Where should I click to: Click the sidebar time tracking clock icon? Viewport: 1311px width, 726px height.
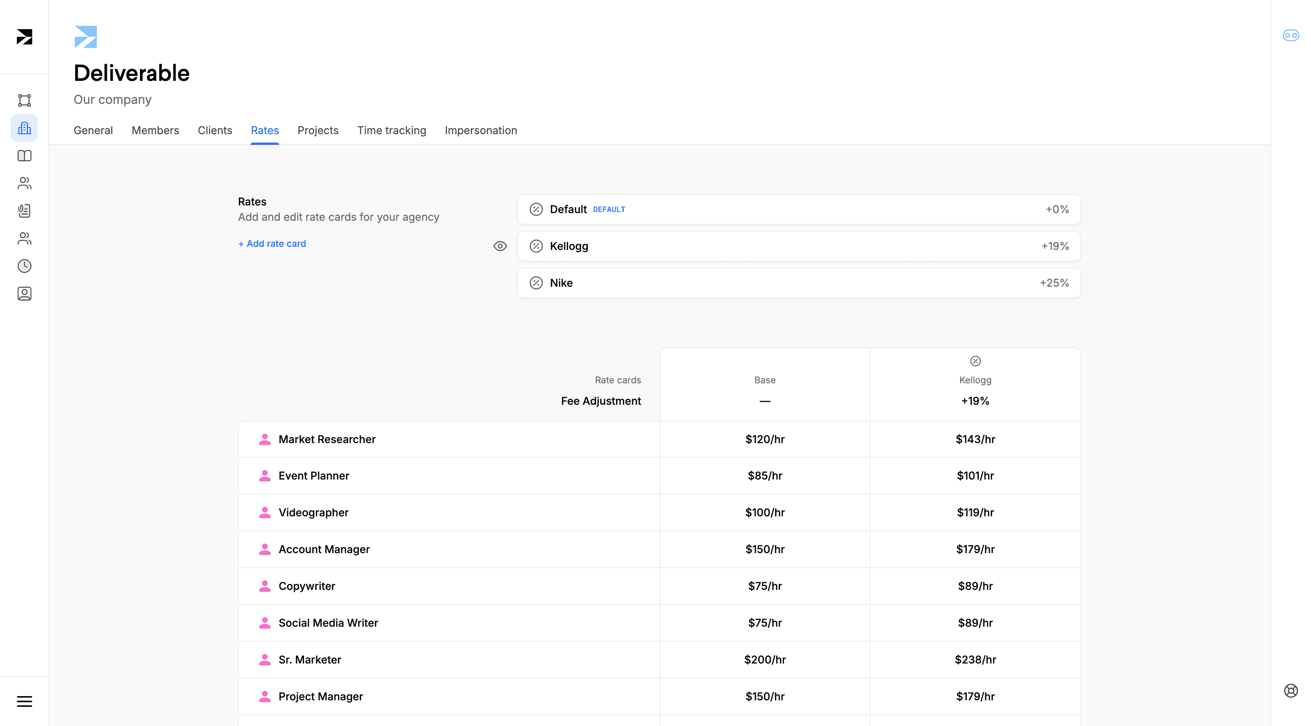click(x=24, y=266)
